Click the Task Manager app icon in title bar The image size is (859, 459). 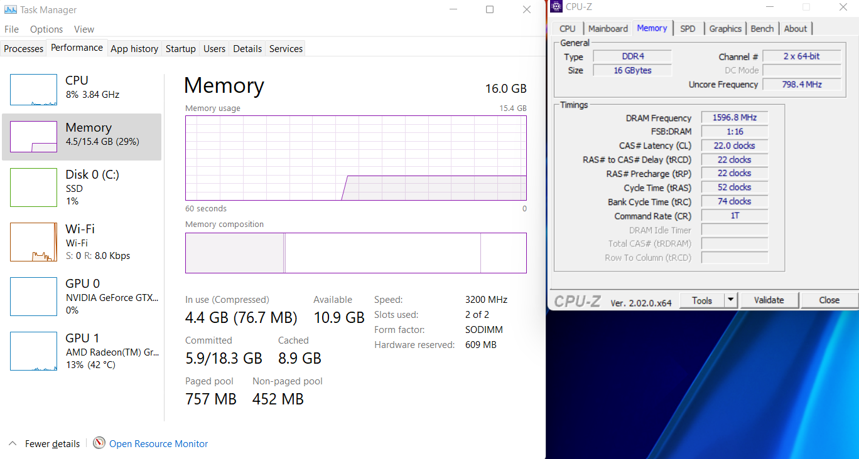click(x=10, y=9)
